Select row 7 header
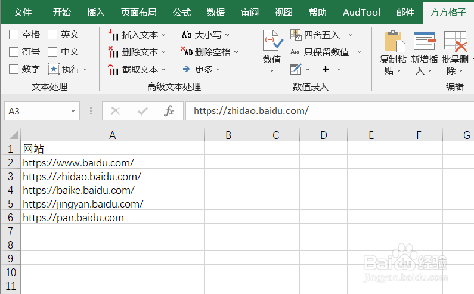The image size is (474, 294). click(11, 231)
